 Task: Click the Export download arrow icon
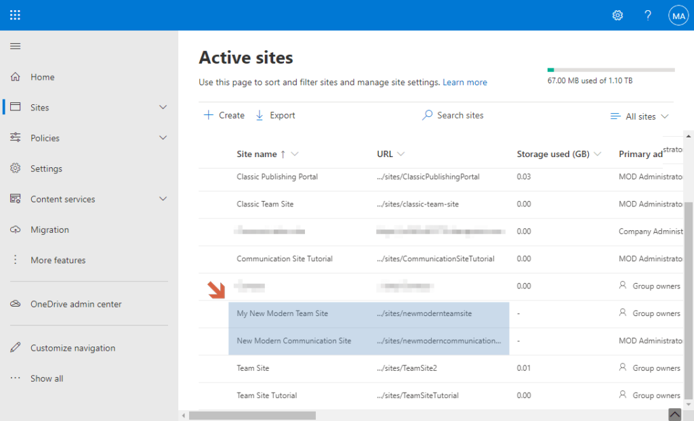pos(260,116)
